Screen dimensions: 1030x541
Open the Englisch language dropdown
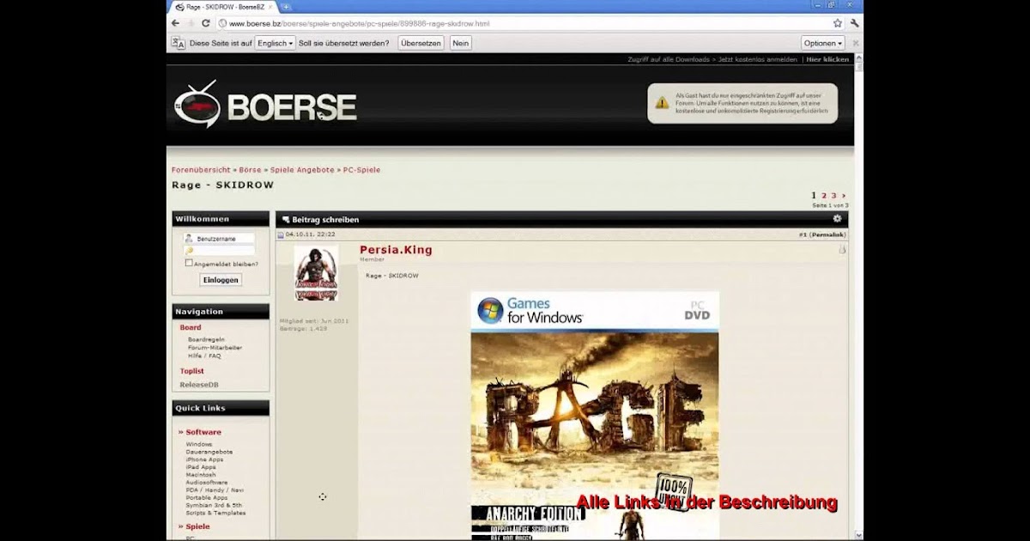[275, 43]
